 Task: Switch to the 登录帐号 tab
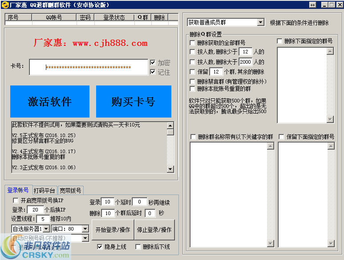click(x=18, y=190)
